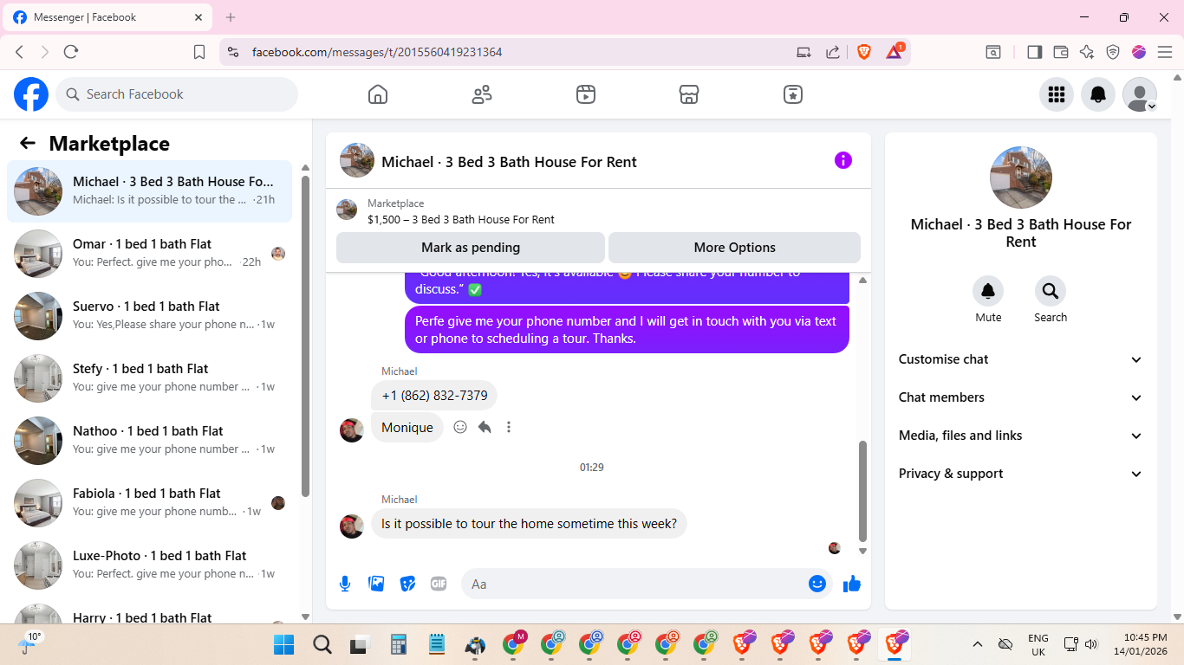This screenshot has width=1184, height=665.
Task: Open the Facebook logo home link
Action: tap(31, 94)
